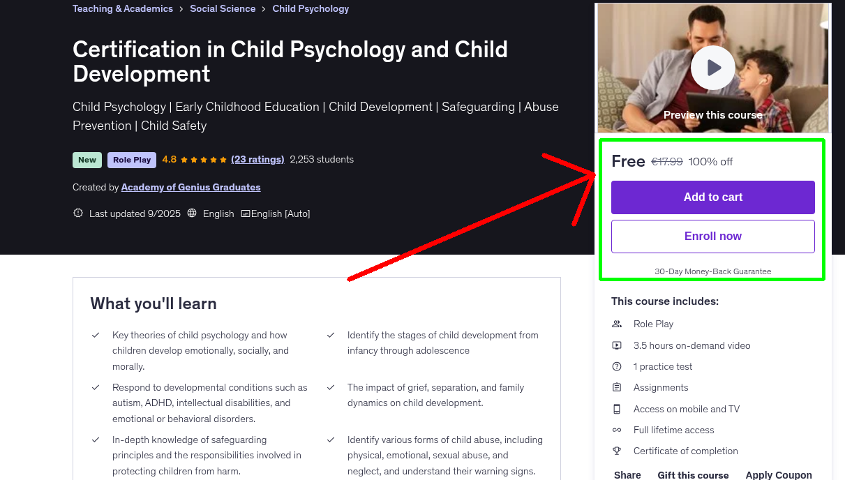Screen dimensions: 845x480
Task: Click Share below the course details
Action: [x=627, y=474]
